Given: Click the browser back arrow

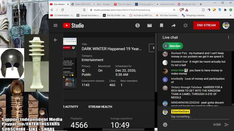Looking at the screenshot, I should tap(52, 10).
